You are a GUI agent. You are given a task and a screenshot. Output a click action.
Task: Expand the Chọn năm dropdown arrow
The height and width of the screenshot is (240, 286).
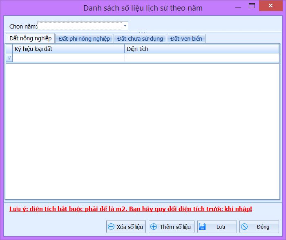coord(125,26)
